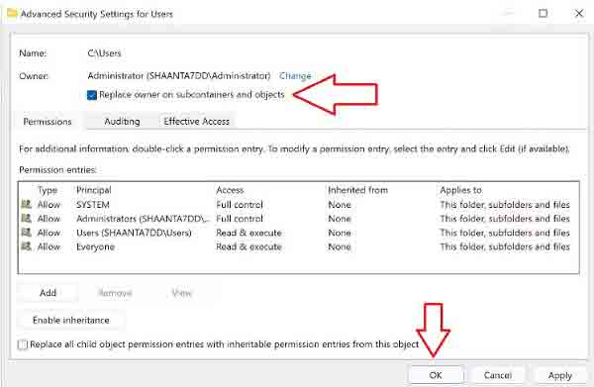Click the C:\Users name value

tap(104, 53)
